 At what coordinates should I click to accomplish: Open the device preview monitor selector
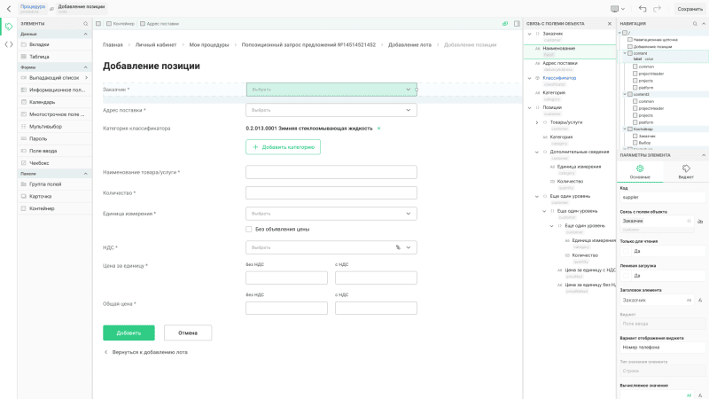pyautogui.click(x=616, y=8)
